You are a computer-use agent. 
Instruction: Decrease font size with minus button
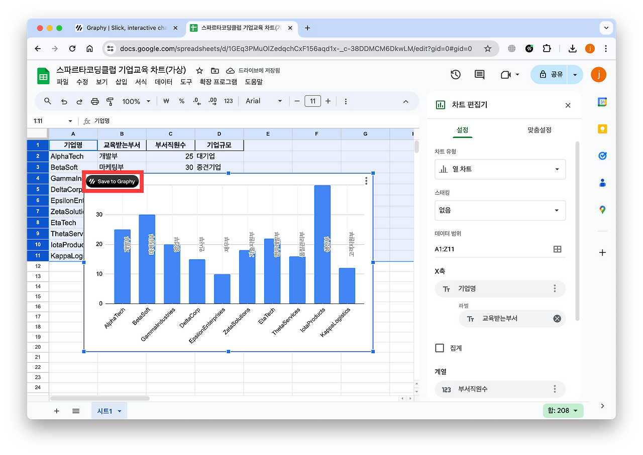pyautogui.click(x=297, y=101)
